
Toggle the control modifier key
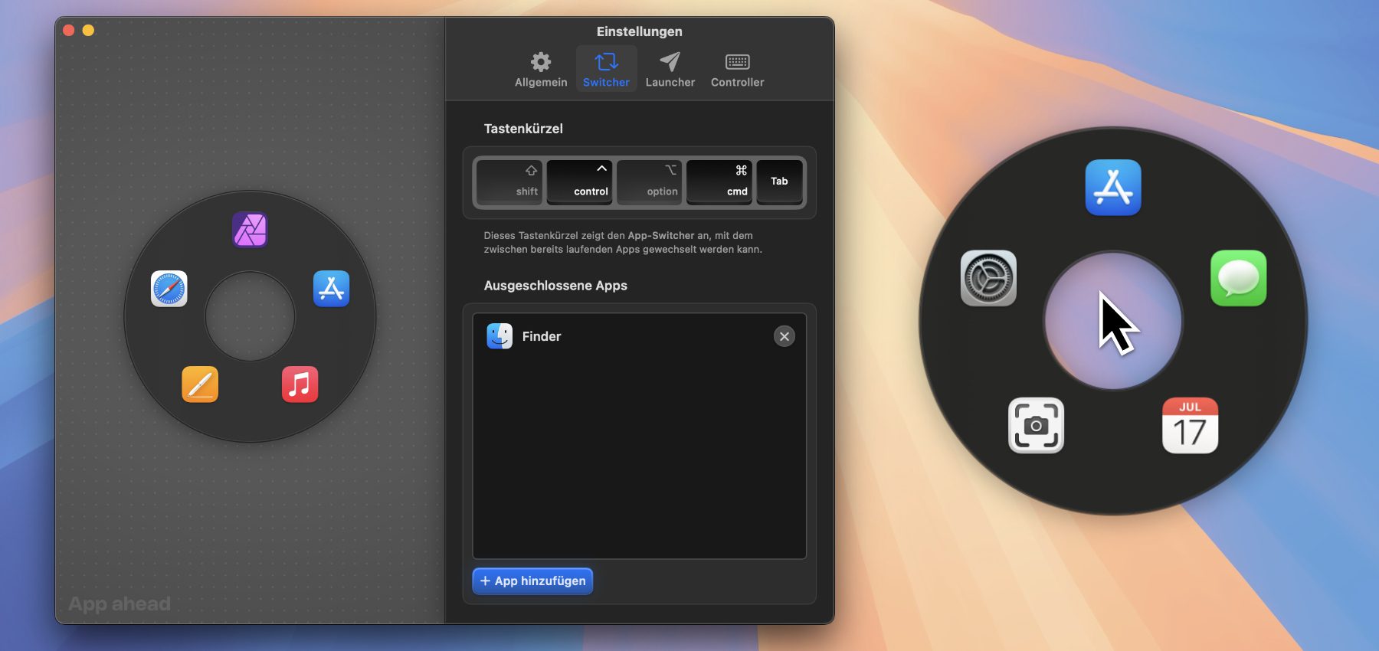click(579, 182)
